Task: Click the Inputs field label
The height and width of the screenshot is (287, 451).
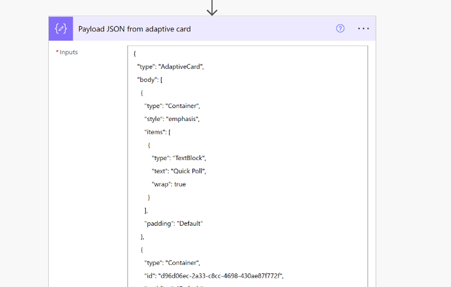Action: pyautogui.click(x=68, y=52)
